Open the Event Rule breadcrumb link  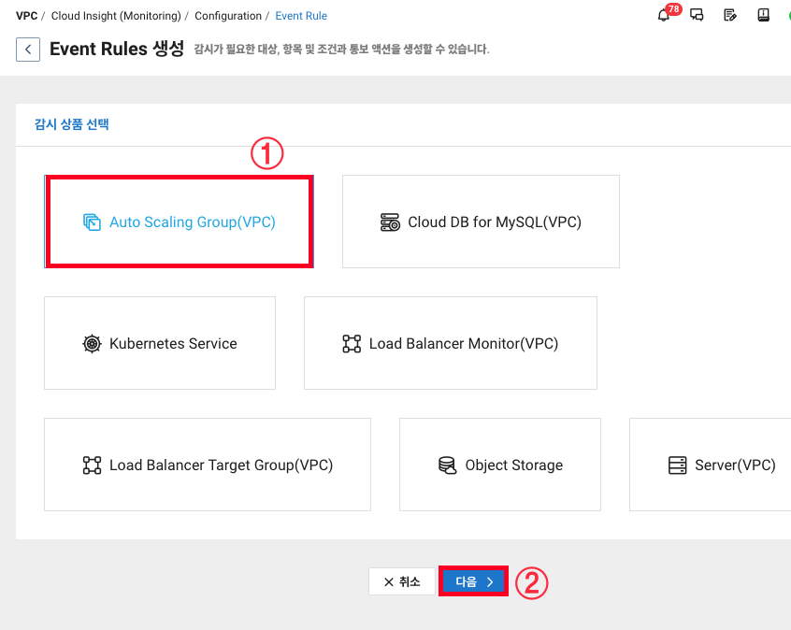point(301,16)
